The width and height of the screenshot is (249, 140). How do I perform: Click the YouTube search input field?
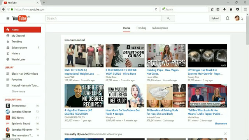click(103, 18)
